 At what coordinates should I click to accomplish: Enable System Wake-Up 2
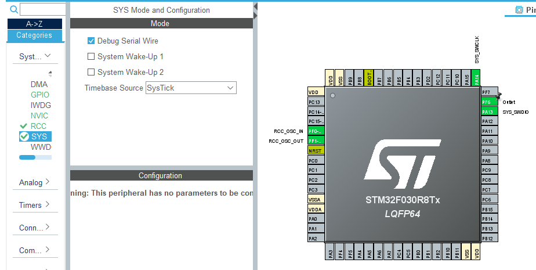point(91,72)
